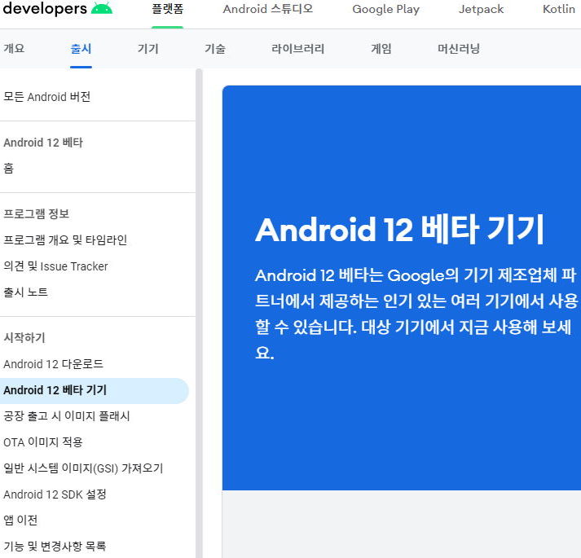
Task: Open Android 12 SDK 설정 link
Action: [x=55, y=494]
